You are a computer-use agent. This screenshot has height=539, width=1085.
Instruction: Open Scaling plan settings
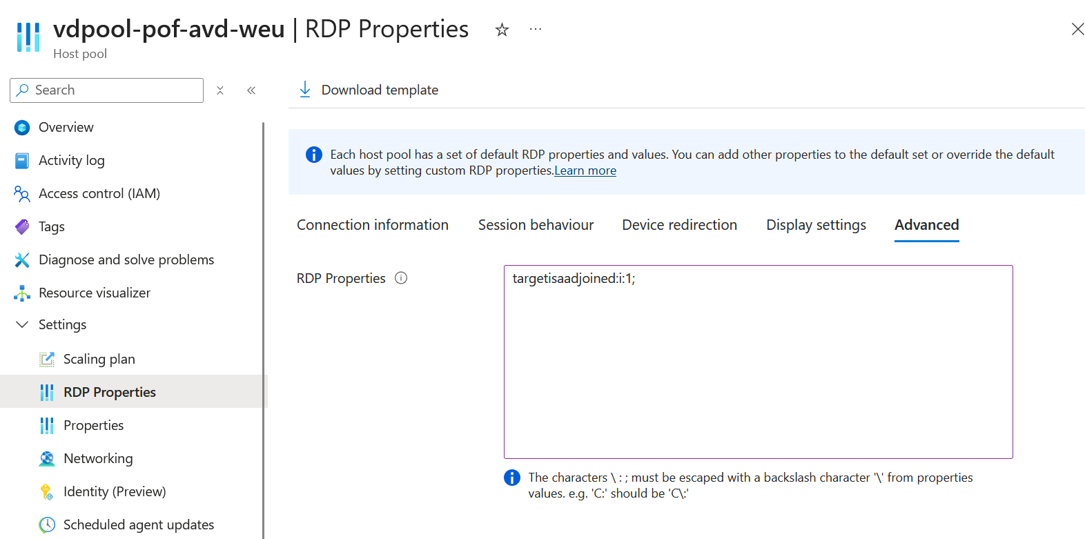pos(99,360)
